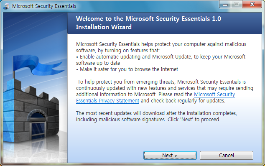The height and width of the screenshot is (166, 265).
Task: Click the Welcome to Microsoft Security Essentials heading
Action: tap(148, 18)
